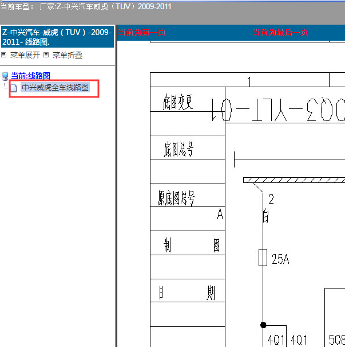The width and height of the screenshot is (345, 347).
Task: Click the 底图总号 cell in the drawing
Action: pyautogui.click(x=188, y=147)
